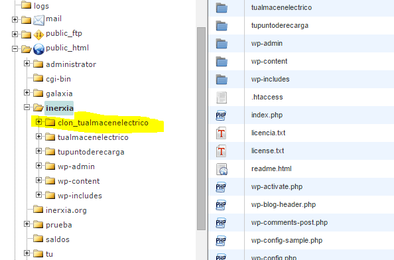This screenshot has height=260, width=394.
Task: Select the licencia.txt file name
Action: (269, 133)
